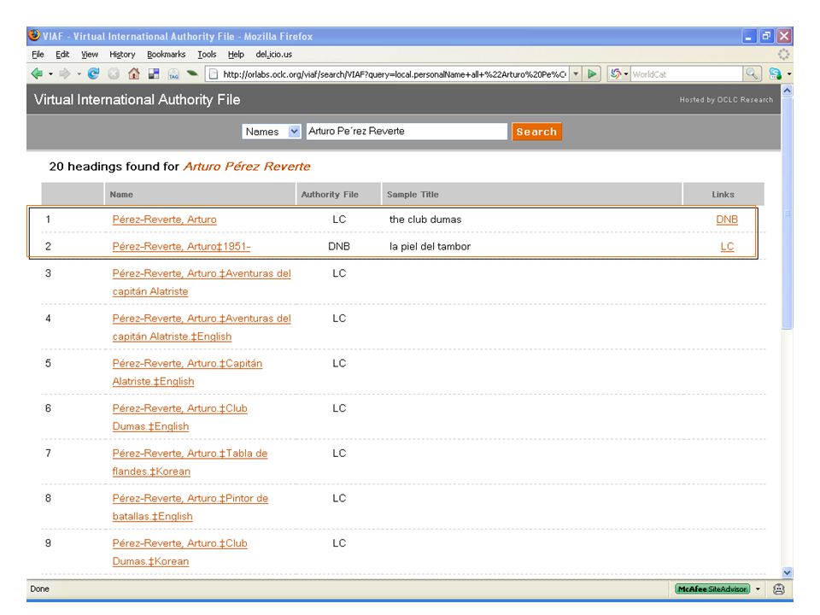This screenshot has height=615, width=820.
Task: Follow the DNB link in row 1
Action: tap(727, 220)
